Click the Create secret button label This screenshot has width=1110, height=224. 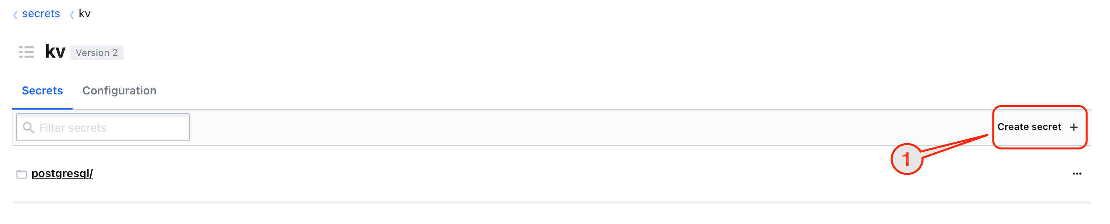point(1029,127)
